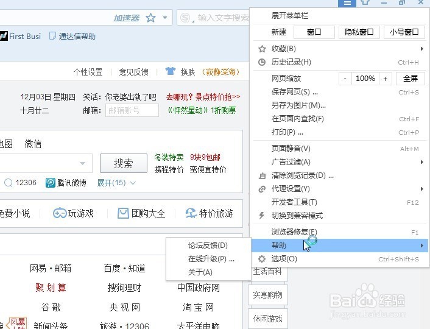The image size is (430, 329).
Task: Open 通达信帮助 bookmark
Action: (72, 36)
